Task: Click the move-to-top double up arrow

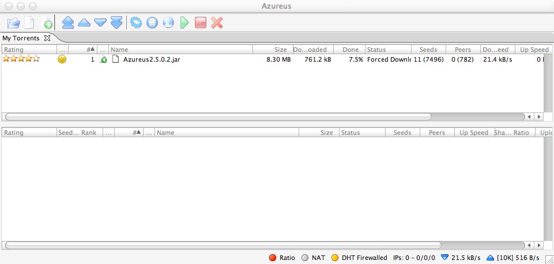Action: coord(68,23)
